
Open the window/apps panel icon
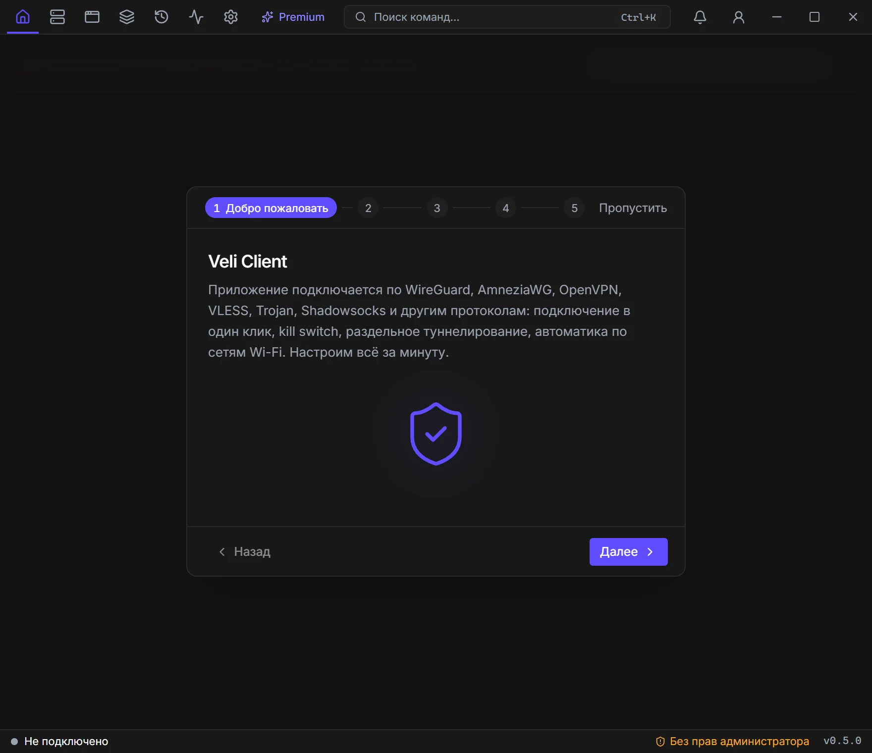(x=92, y=17)
